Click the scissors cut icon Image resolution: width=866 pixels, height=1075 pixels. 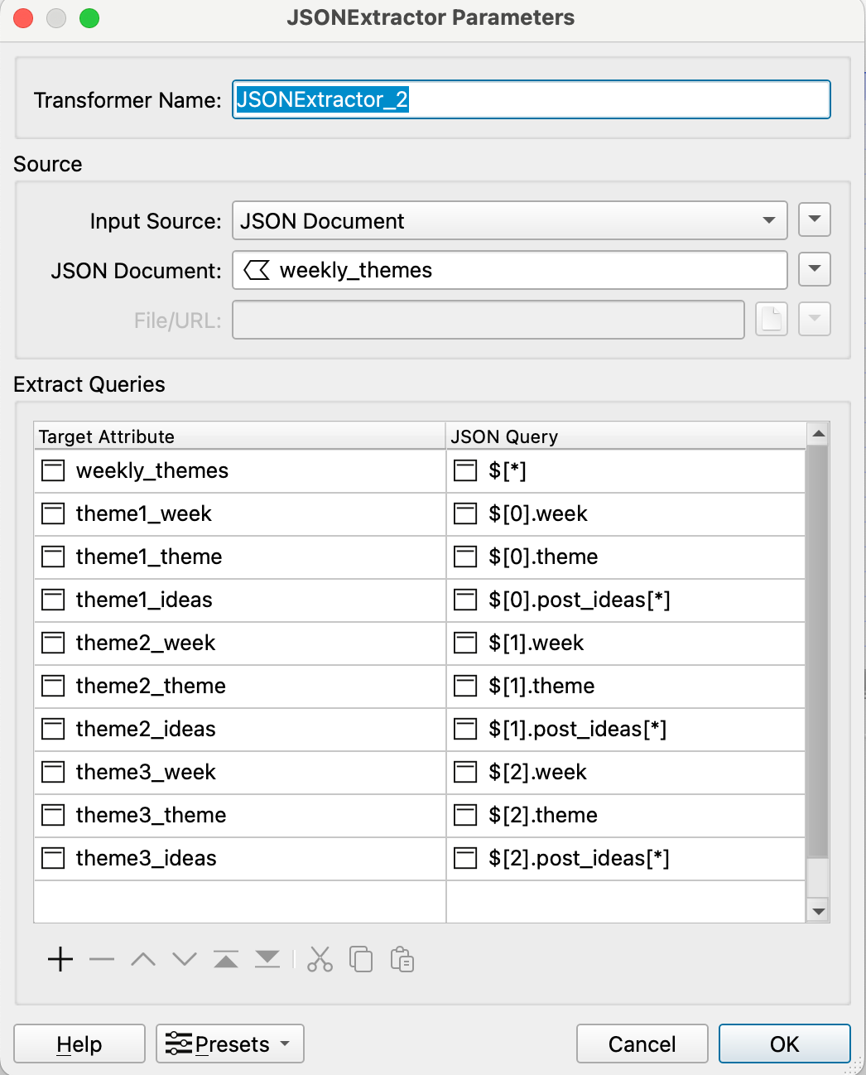pyautogui.click(x=320, y=960)
